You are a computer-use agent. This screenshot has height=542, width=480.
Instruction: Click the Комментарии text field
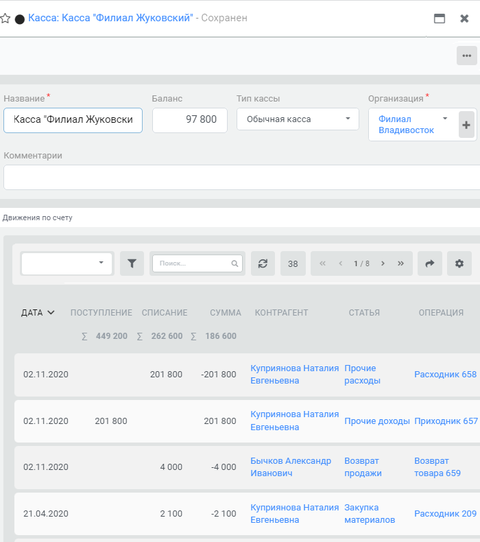241,177
